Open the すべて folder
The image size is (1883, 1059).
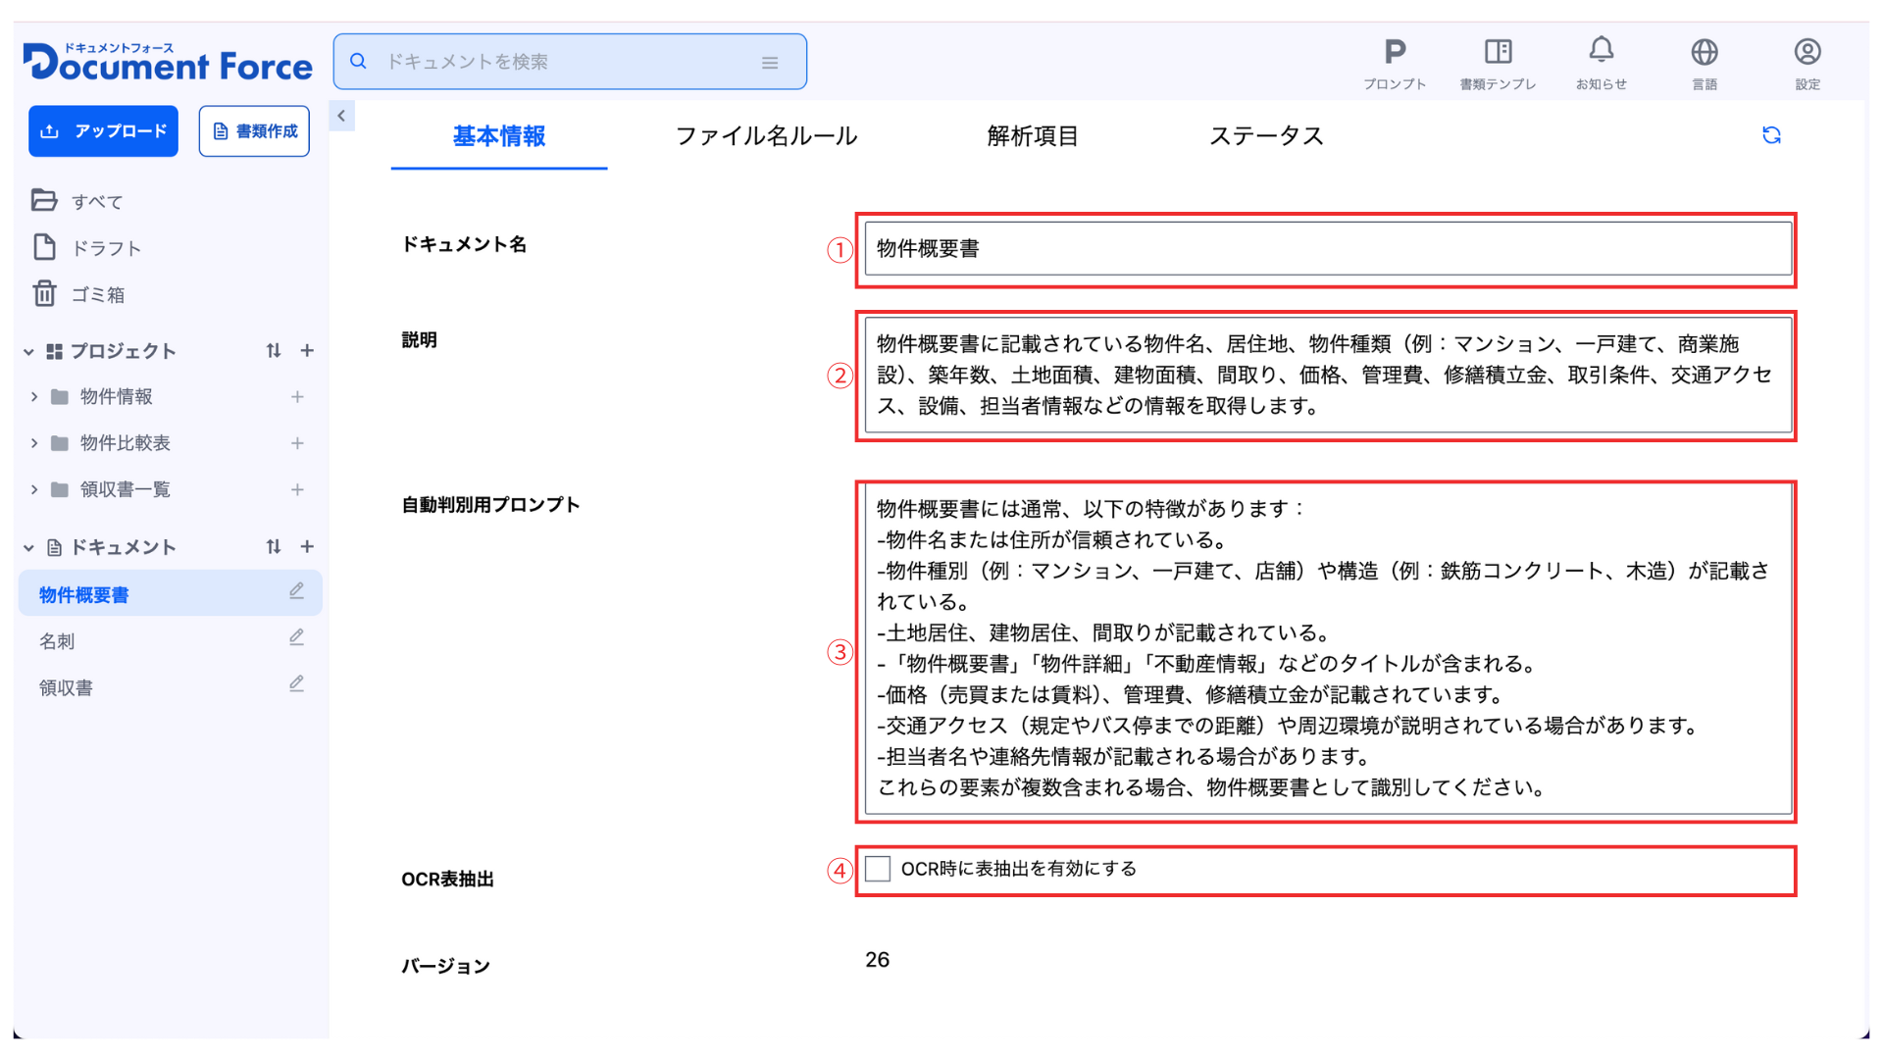point(78,201)
